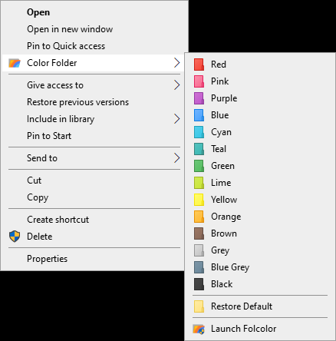Expand the Send to submenu arrow
Viewport: 336px width, 341px height.
177,158
